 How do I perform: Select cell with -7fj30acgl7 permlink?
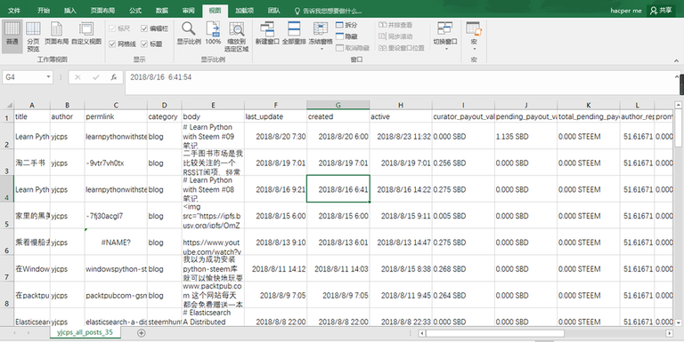click(116, 216)
